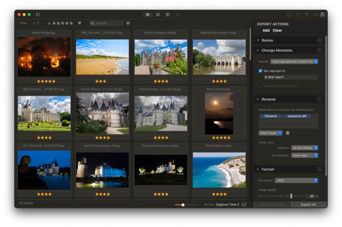342x227 pixels.
Task: Open the filename letter case dropdown
Action: coord(305,148)
